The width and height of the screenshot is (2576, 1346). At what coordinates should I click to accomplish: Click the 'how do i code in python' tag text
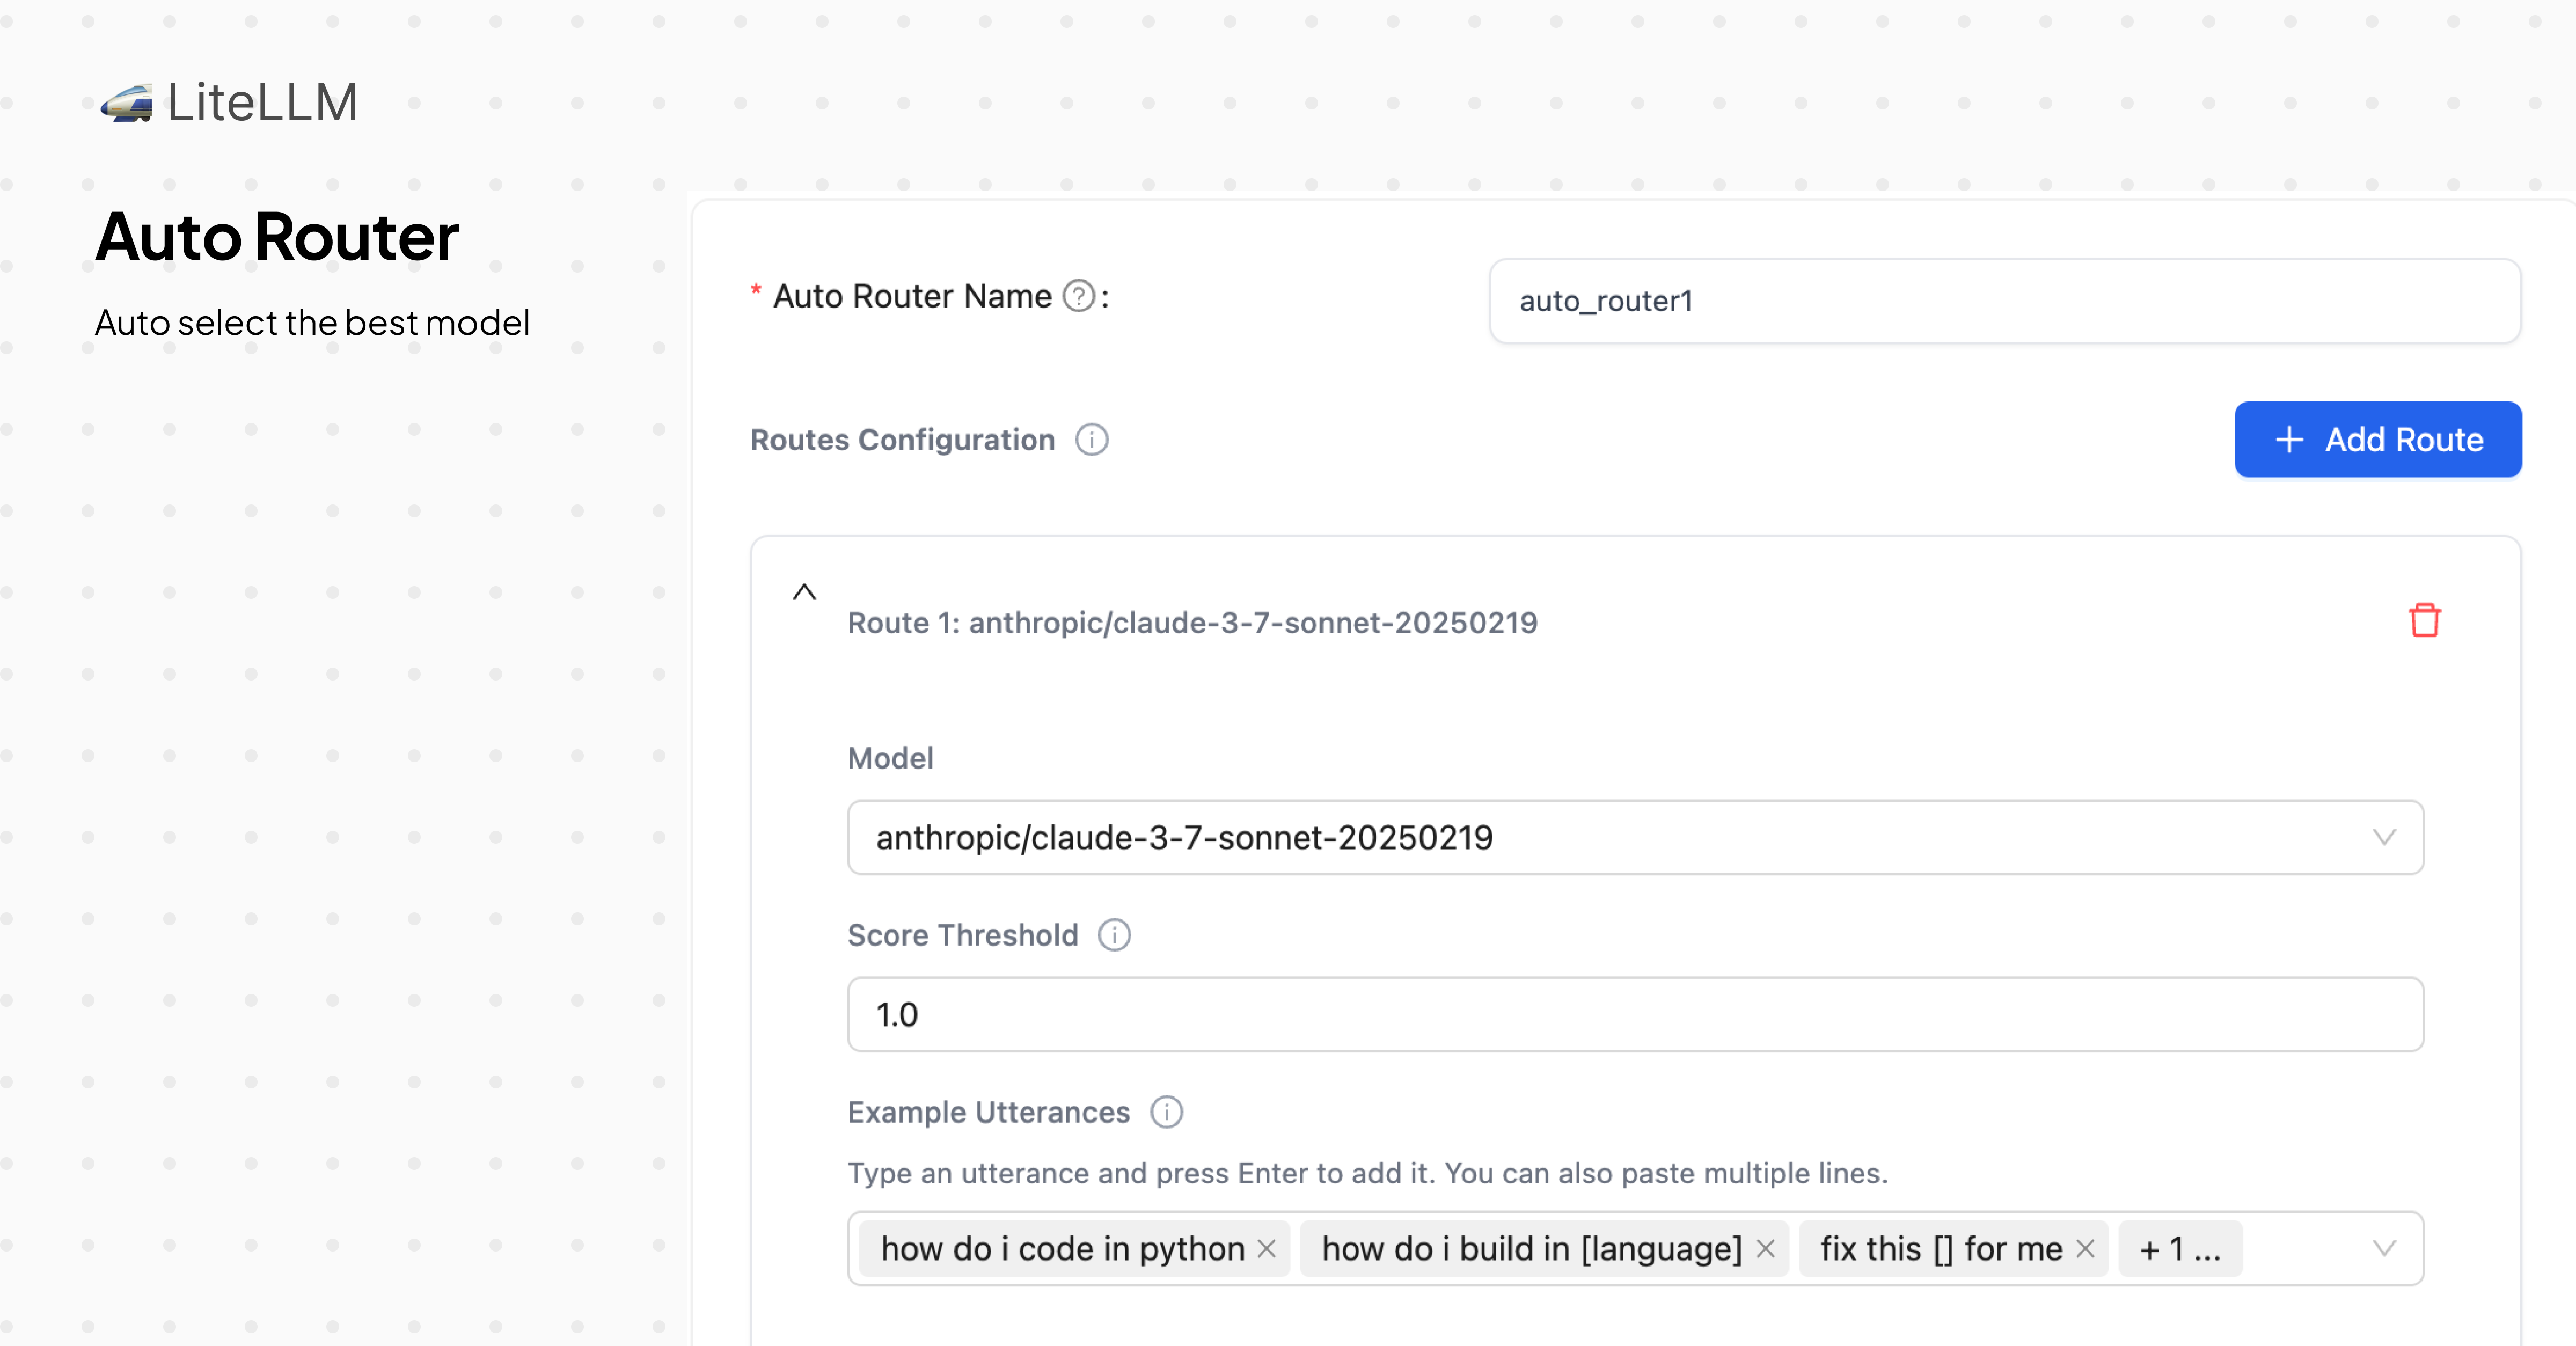click(x=1062, y=1249)
